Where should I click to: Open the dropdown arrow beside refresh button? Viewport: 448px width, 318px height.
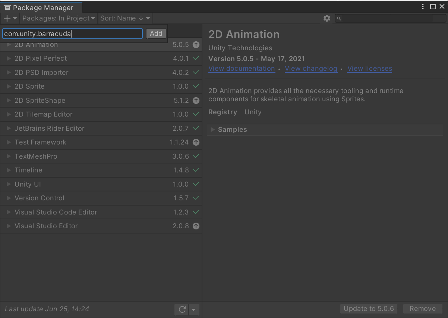[x=193, y=309]
